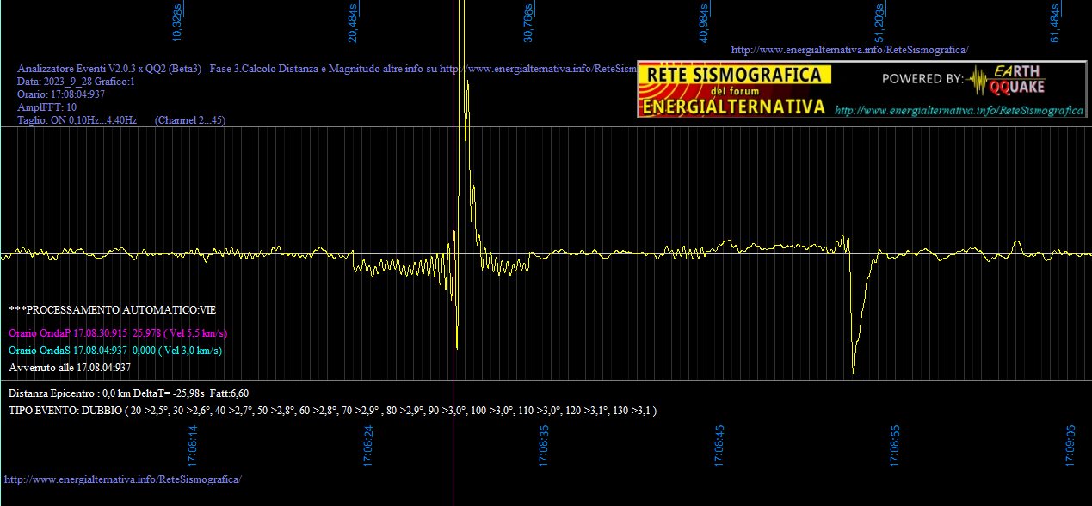Click the 20,484s top axis label
Viewport: 1092px width, 506px height.
pos(353,24)
